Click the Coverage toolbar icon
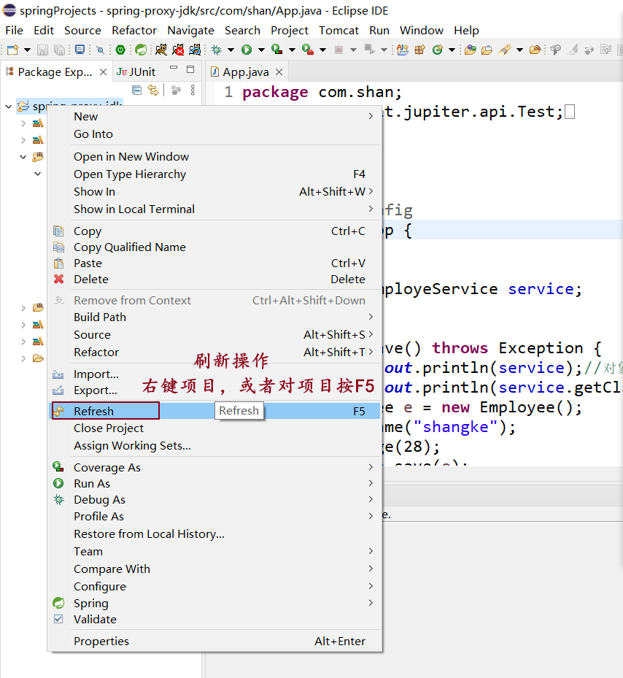 pos(276,50)
